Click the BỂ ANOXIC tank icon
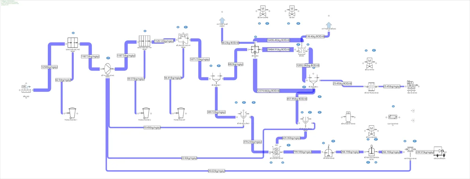Image resolution: width=470 pixels, height=179 pixels. coord(255,50)
